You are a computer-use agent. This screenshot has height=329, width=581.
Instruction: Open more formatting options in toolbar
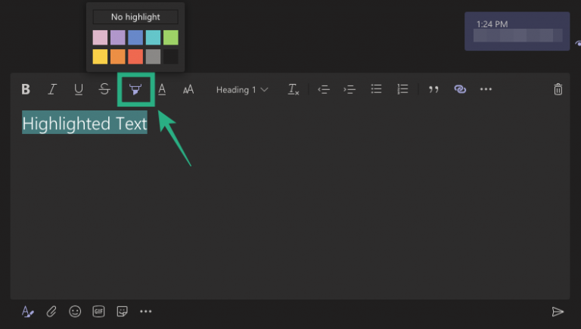[486, 89]
